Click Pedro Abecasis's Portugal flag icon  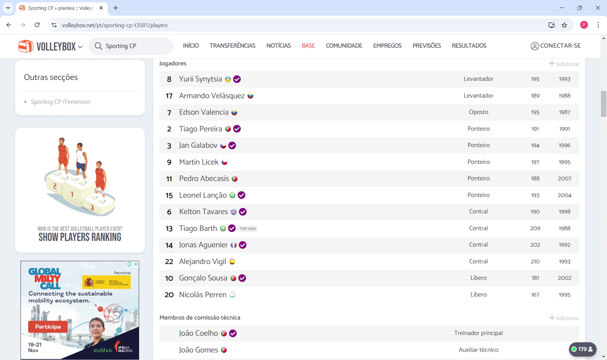tap(235, 179)
